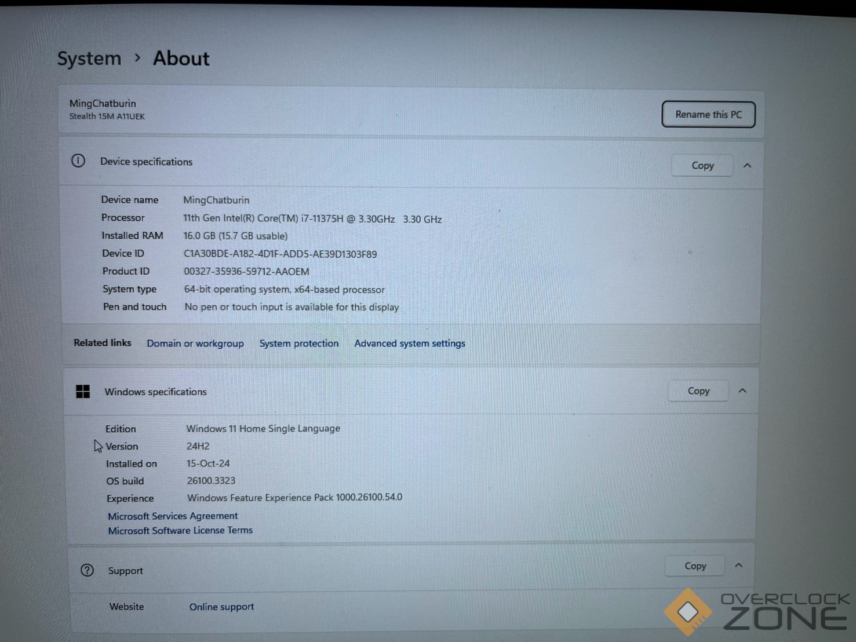Copy the Windows specifications
This screenshot has height=642, width=856.
point(698,391)
